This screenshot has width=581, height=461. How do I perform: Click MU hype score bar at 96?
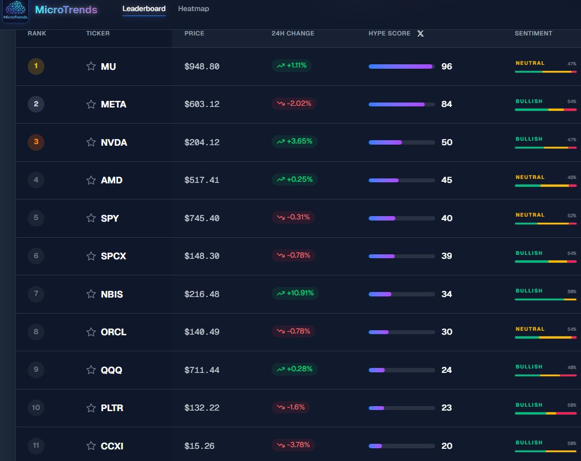(x=402, y=66)
